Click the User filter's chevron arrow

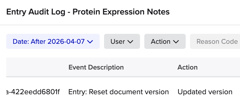(x=131, y=42)
